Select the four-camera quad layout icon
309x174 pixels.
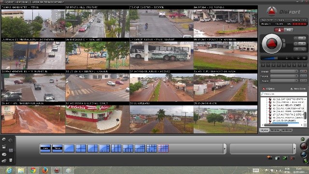pyautogui.click(x=81, y=148)
